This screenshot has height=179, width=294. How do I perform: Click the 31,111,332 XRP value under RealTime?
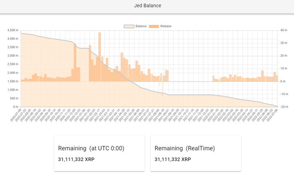click(173, 159)
